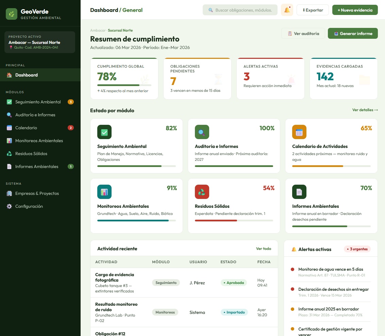Click the Seguimiento module tag in activity table
385x336 pixels.
click(x=166, y=283)
